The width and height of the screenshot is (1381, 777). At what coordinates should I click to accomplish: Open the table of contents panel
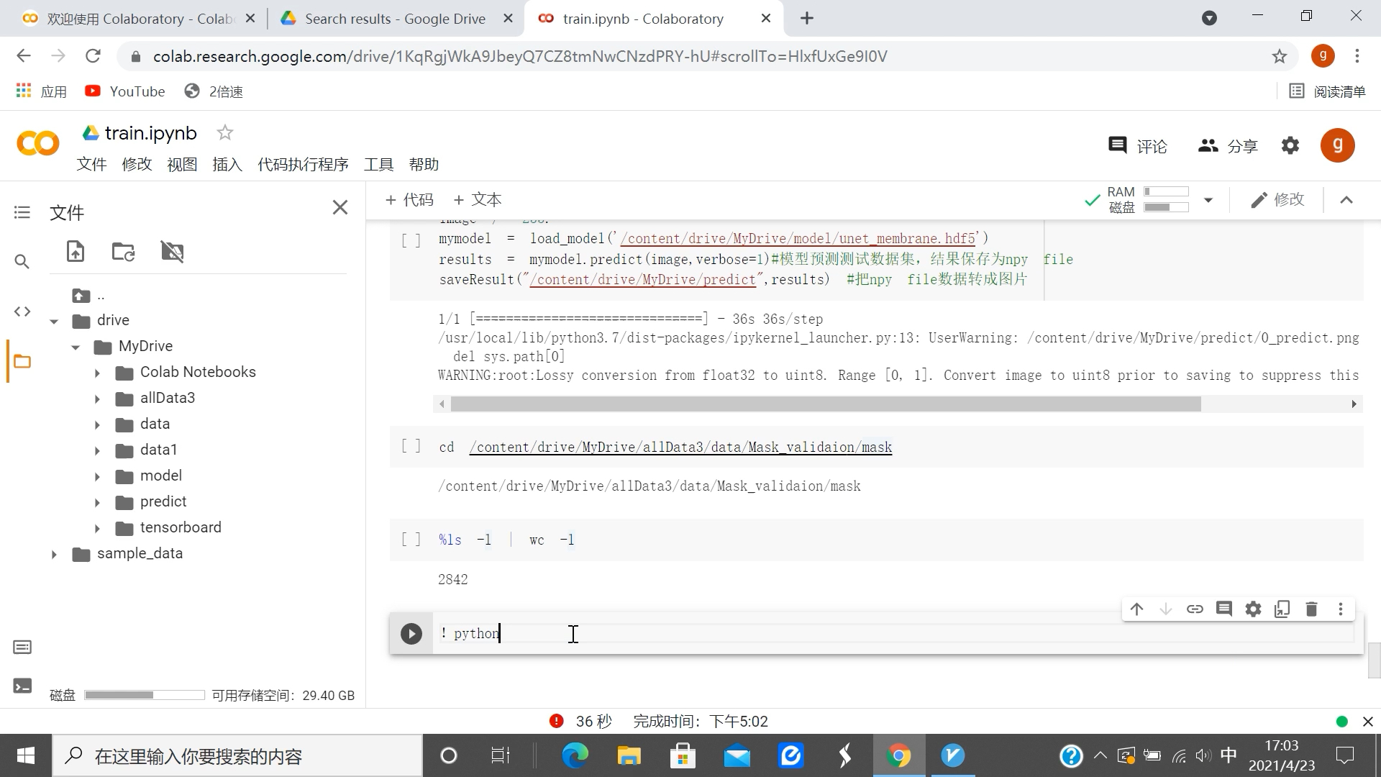click(22, 212)
